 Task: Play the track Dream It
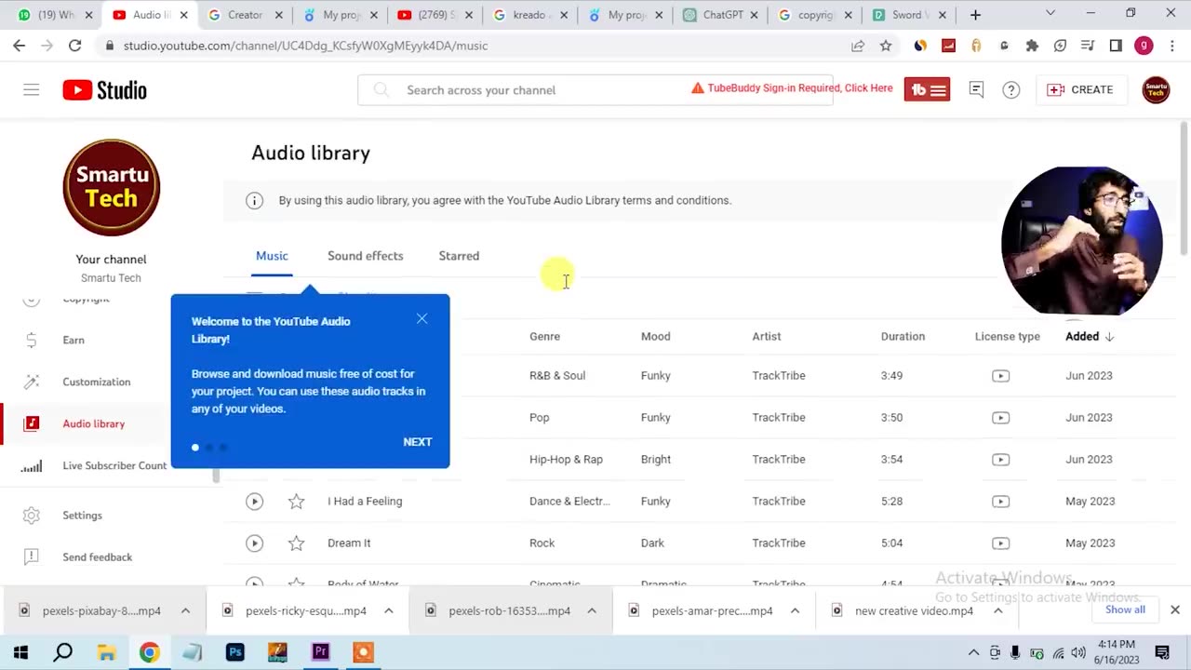click(254, 543)
